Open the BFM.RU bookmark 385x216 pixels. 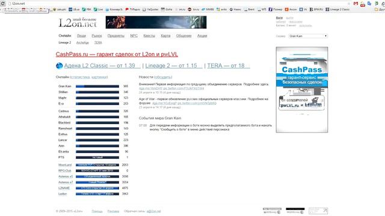(x=316, y=10)
